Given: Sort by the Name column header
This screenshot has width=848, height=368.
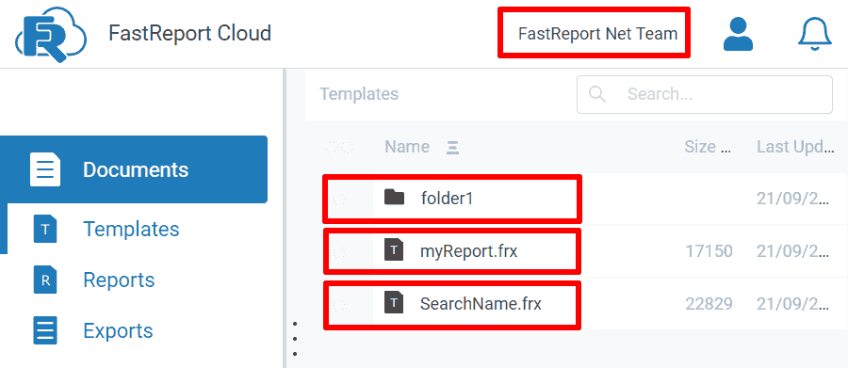Looking at the screenshot, I should (407, 147).
